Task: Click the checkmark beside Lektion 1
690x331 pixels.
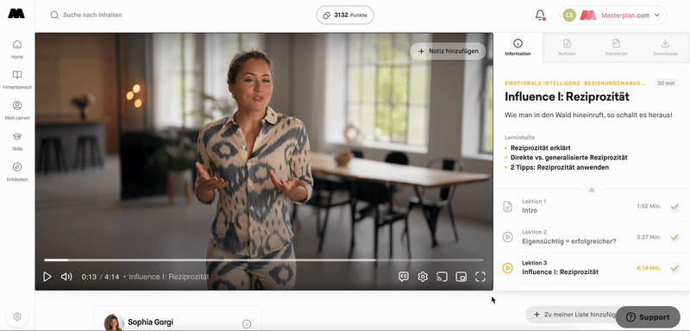Action: [674, 206]
